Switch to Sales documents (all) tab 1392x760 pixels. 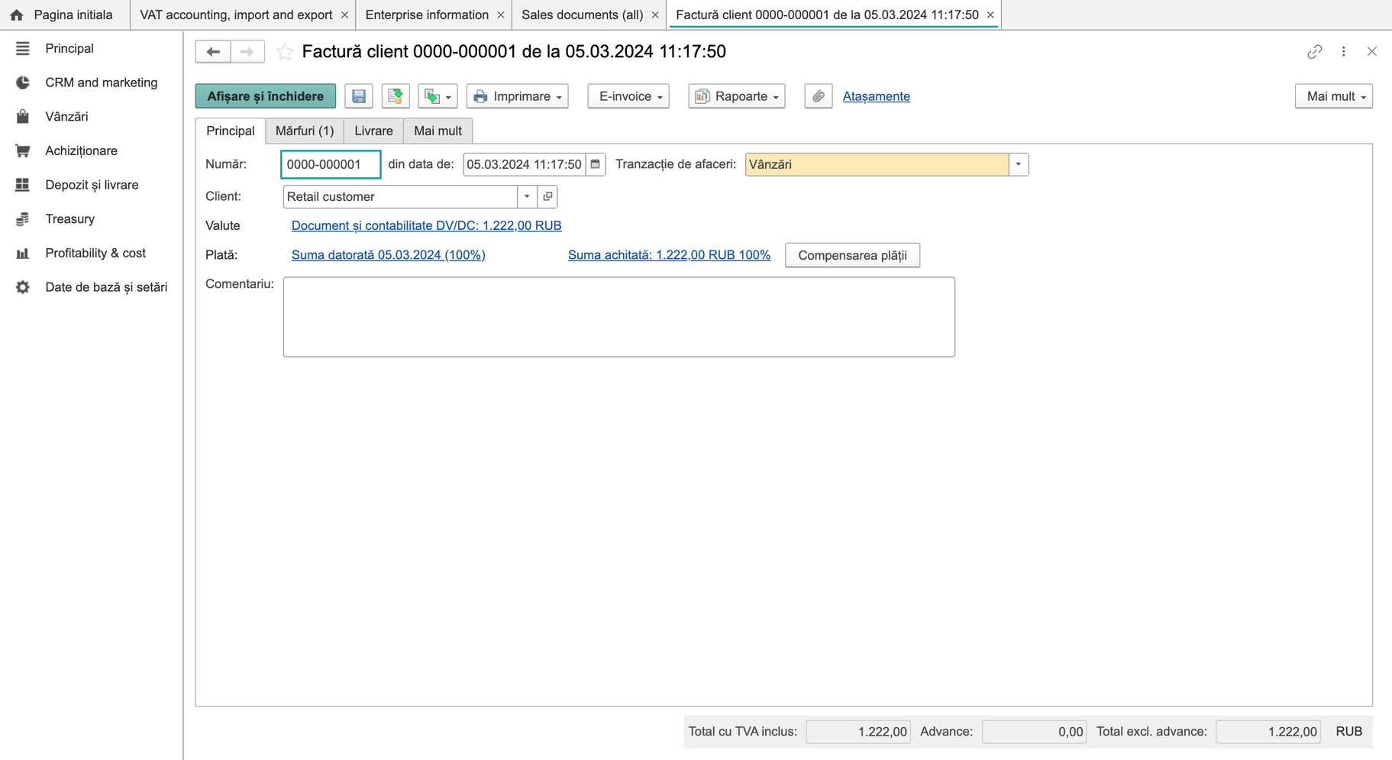[583, 15]
